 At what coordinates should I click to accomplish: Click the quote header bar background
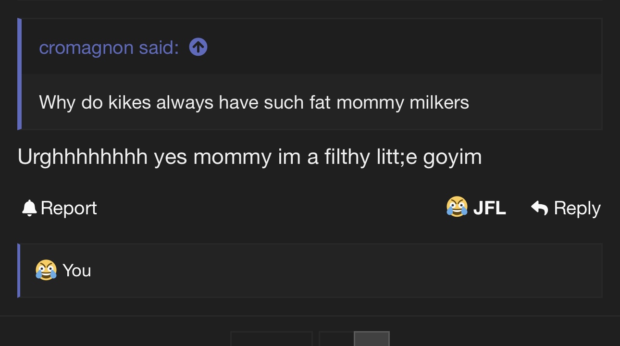[x=384, y=47]
